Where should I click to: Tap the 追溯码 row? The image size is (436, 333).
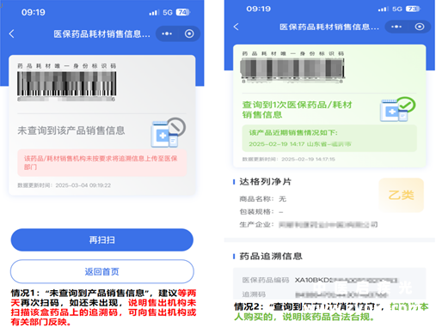coord(316,294)
